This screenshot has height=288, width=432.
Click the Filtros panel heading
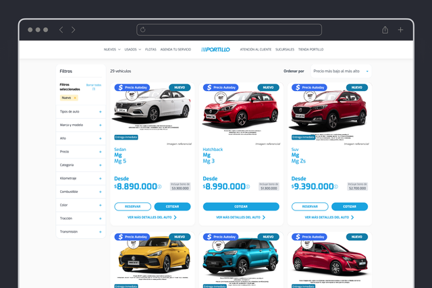click(66, 71)
